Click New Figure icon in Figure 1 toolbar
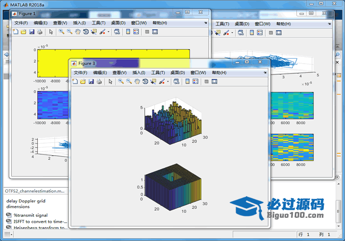Viewport: 345px width, 241px height. click(15, 32)
